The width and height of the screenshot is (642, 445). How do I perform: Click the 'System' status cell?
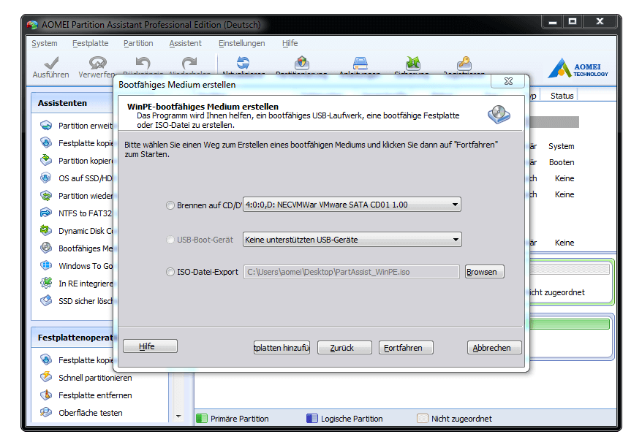pyautogui.click(x=562, y=146)
